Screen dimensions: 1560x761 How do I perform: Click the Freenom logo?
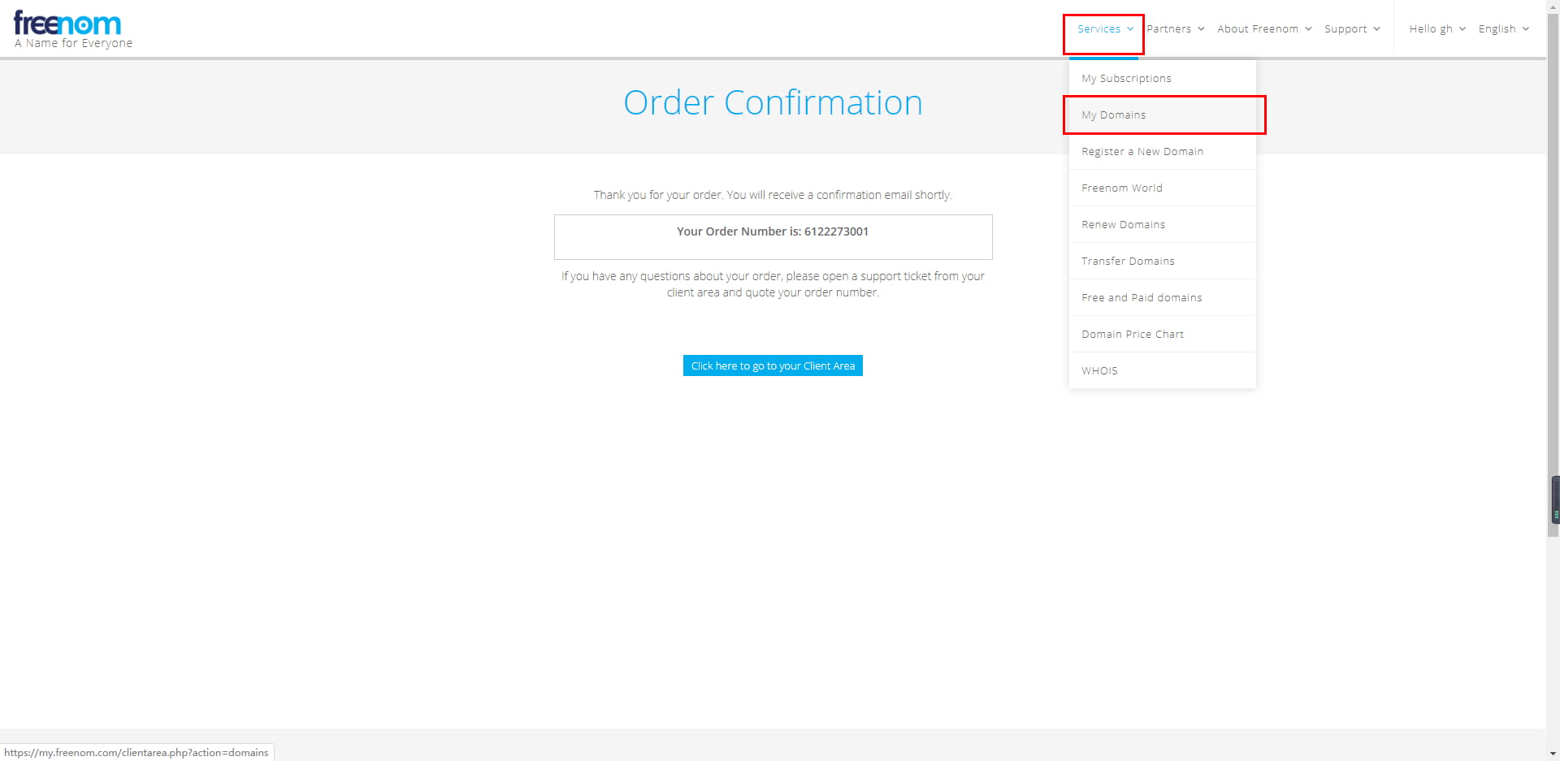click(x=67, y=24)
